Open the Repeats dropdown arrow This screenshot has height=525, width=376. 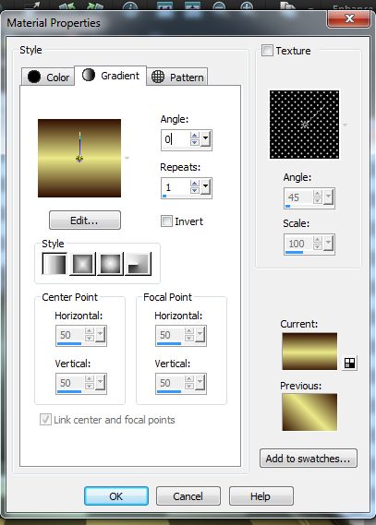[x=206, y=187]
